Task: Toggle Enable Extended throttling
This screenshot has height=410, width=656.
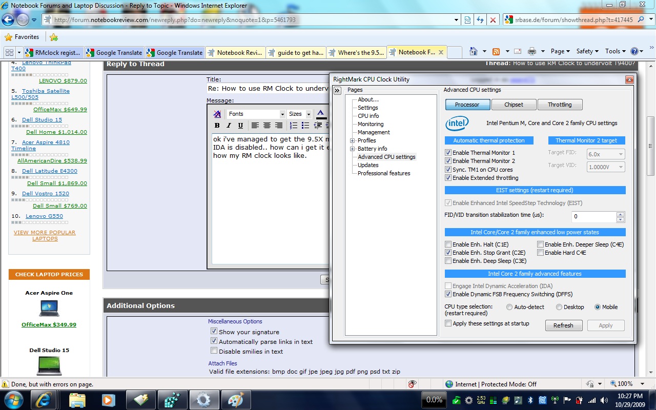Action: click(x=448, y=178)
